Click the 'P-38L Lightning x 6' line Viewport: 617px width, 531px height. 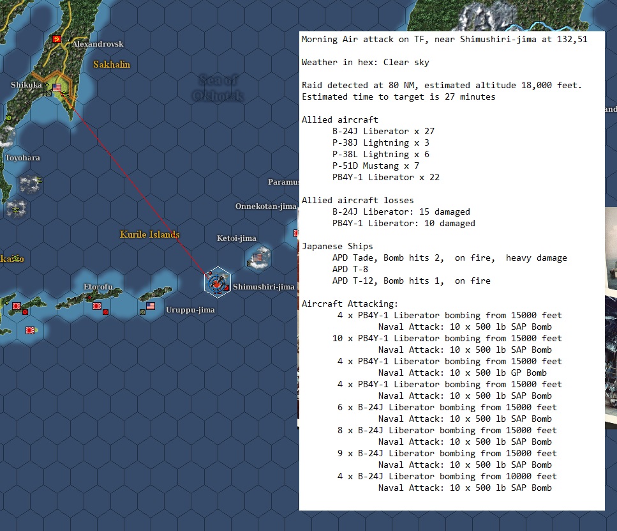[x=380, y=154]
